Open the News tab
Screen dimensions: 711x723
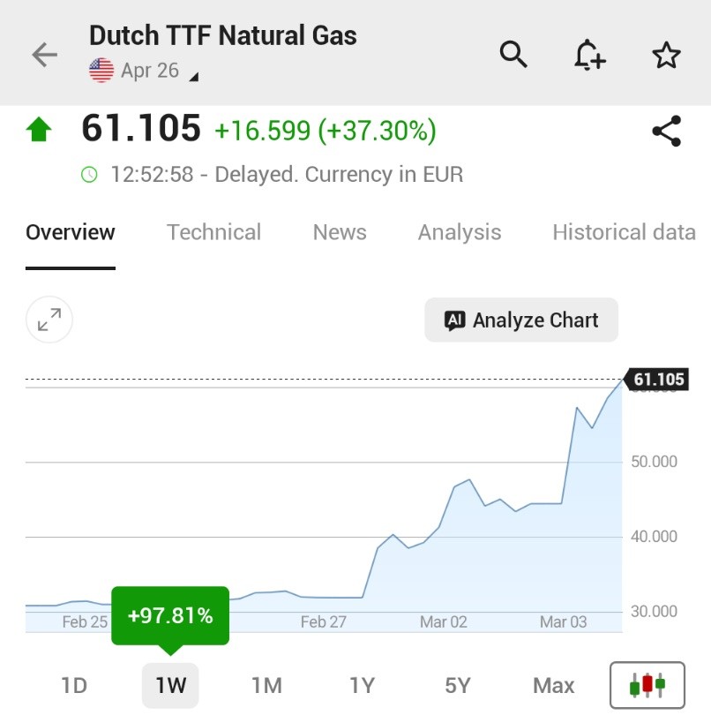tap(340, 232)
